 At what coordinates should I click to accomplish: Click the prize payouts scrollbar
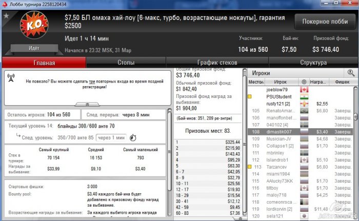click(x=245, y=144)
